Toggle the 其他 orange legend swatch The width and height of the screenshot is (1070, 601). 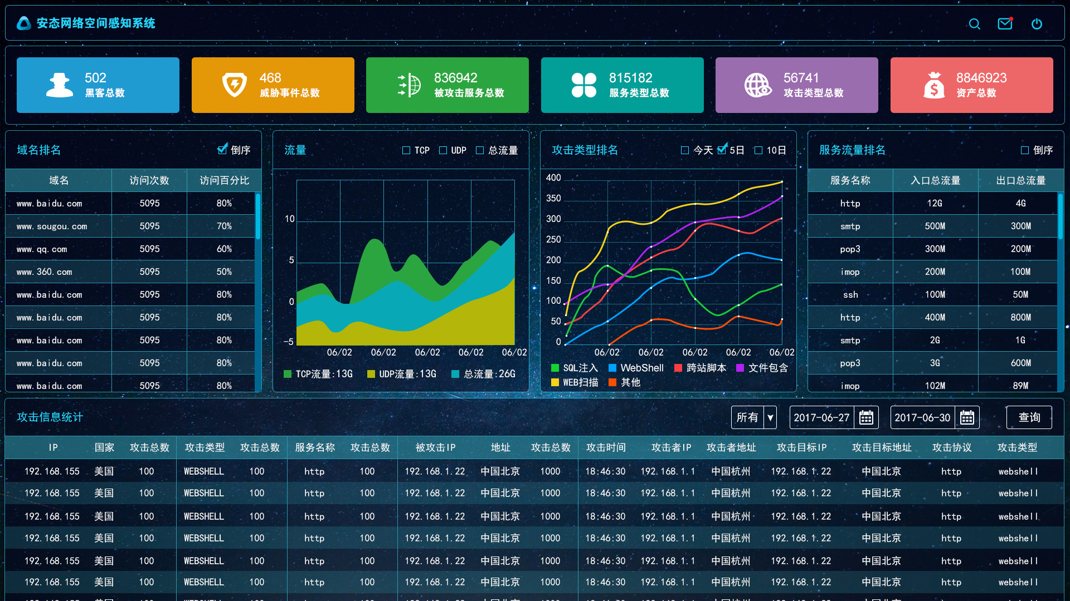612,382
